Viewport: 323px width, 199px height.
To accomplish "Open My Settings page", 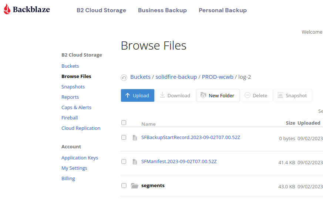I will tap(74, 168).
